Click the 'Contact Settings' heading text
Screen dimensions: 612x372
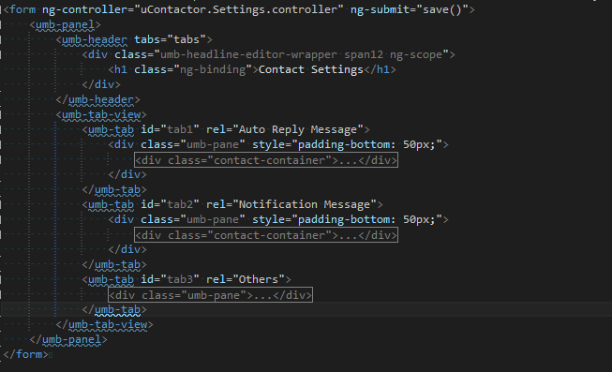[x=310, y=69]
